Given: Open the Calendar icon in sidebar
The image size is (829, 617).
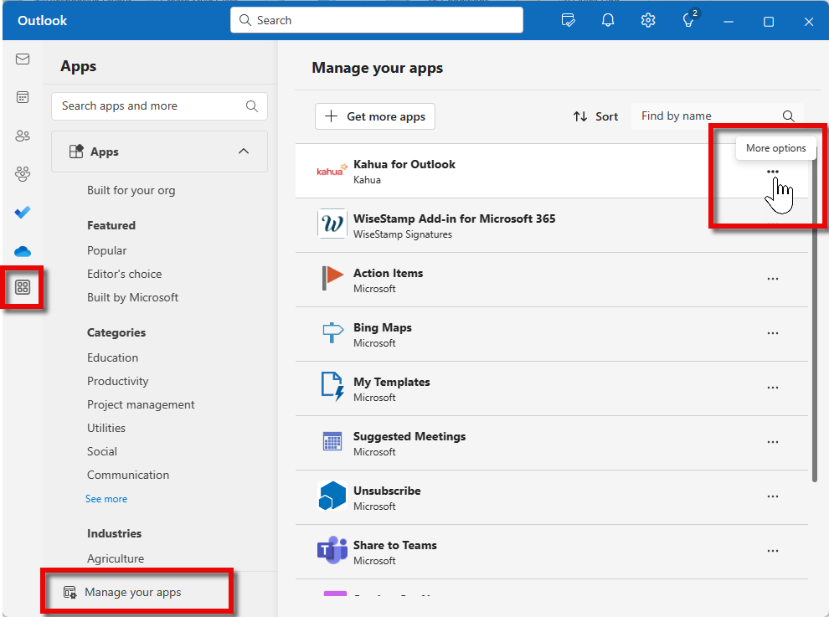Looking at the screenshot, I should click(x=23, y=97).
